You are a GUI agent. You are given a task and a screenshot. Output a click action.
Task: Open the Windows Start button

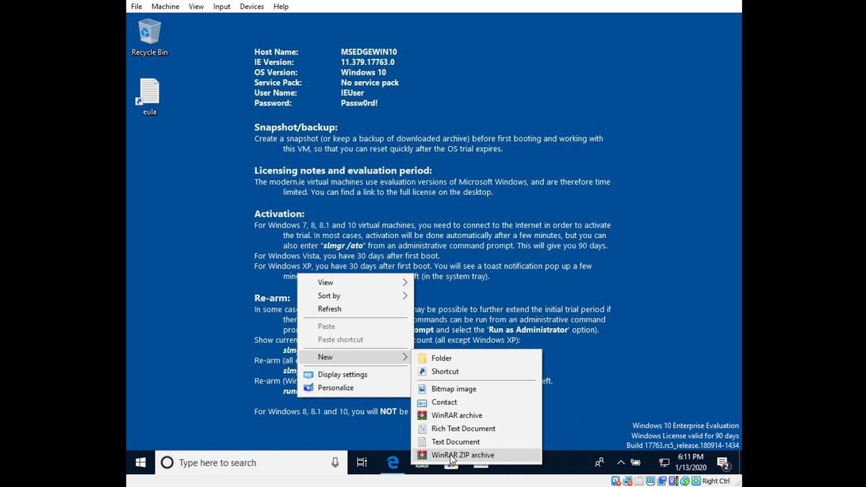(x=141, y=463)
